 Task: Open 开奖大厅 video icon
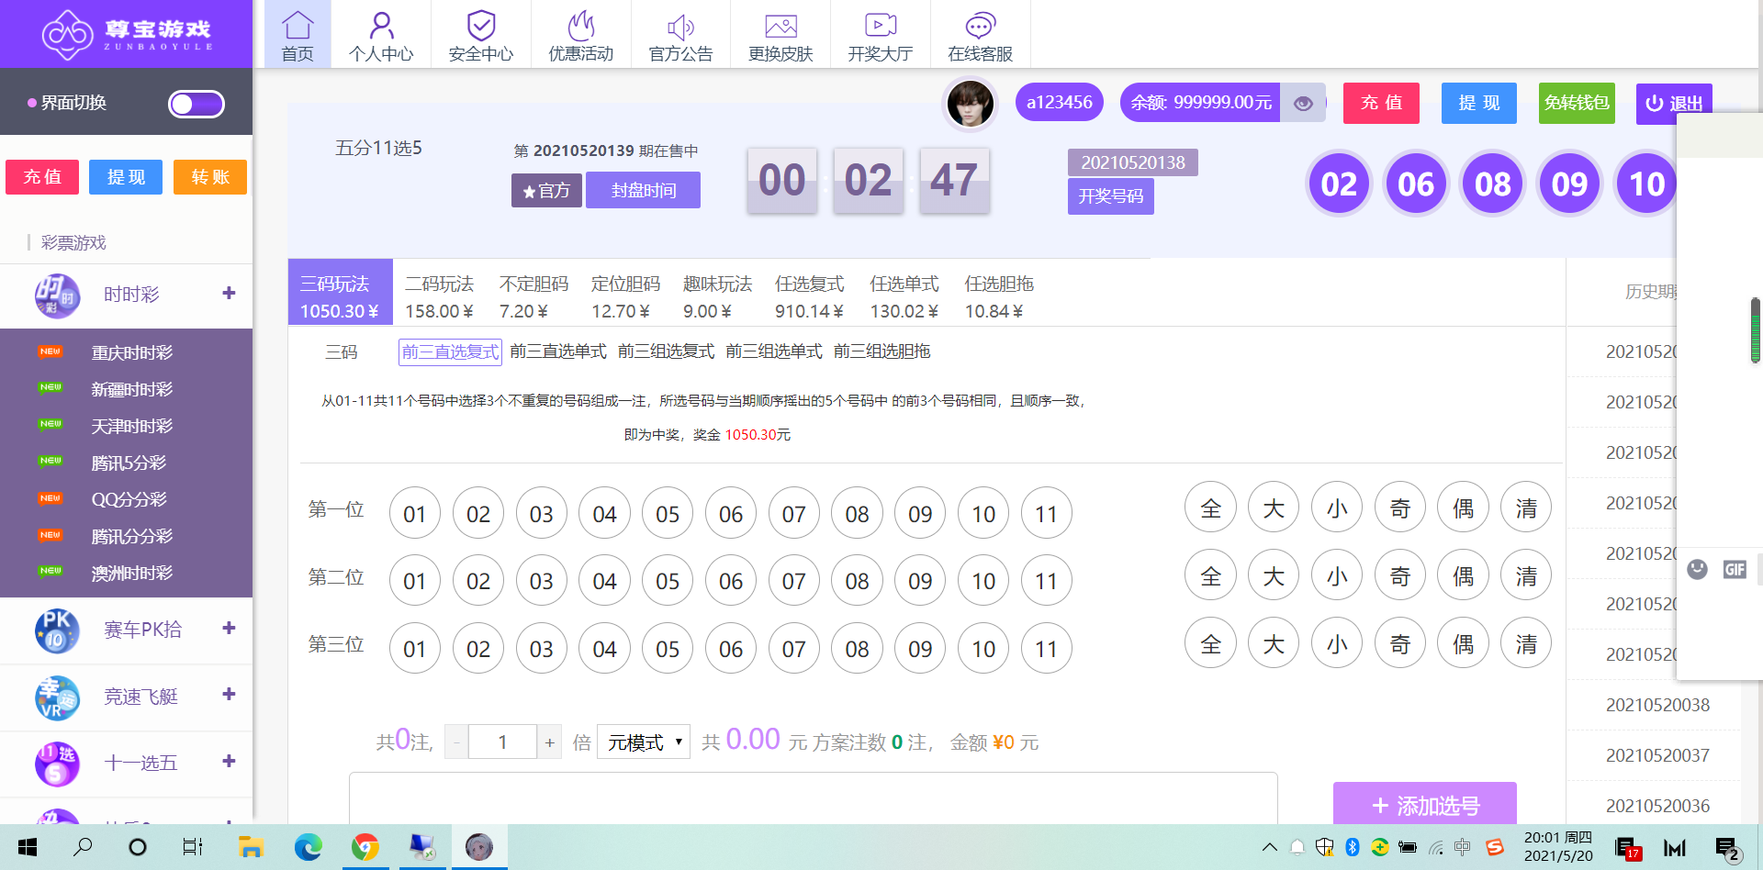pyautogui.click(x=880, y=26)
